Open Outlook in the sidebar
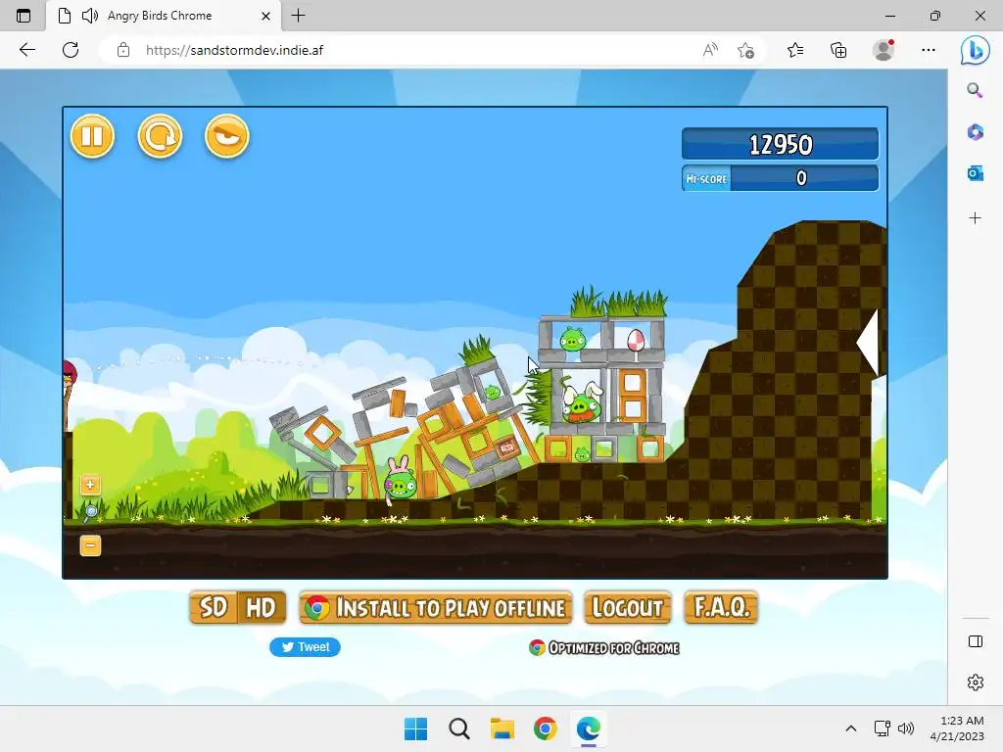1003x752 pixels. point(975,173)
